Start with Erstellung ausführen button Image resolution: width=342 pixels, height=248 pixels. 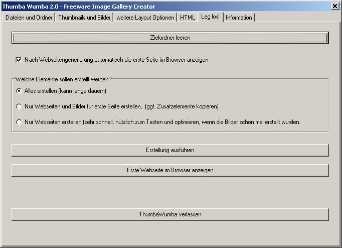coord(170,150)
